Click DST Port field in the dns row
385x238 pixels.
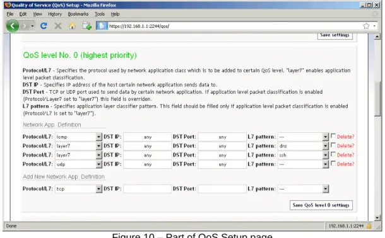pos(222,146)
